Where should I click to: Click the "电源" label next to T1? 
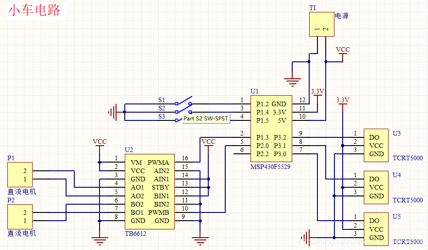pyautogui.click(x=342, y=16)
